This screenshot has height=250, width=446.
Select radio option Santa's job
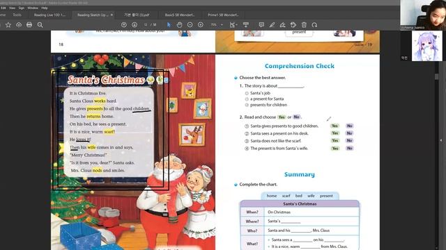pos(247,93)
